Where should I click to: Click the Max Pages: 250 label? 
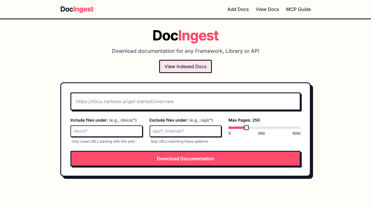point(244,120)
